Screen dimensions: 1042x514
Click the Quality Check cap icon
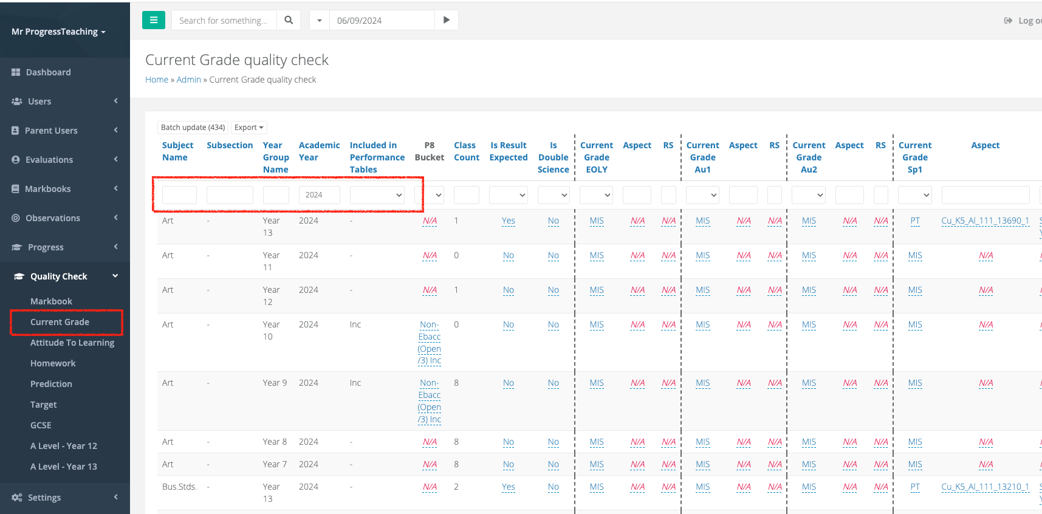pos(19,276)
